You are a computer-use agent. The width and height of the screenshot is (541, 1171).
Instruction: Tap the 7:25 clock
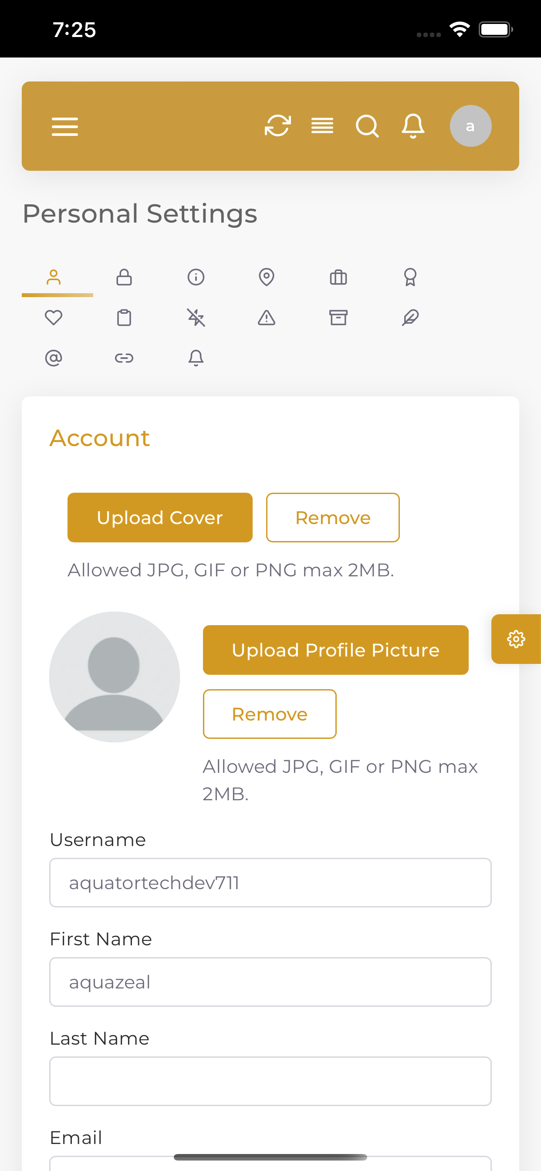[74, 30]
